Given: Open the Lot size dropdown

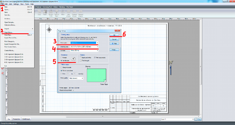Looking at the screenshot, I should (x=97, y=51).
